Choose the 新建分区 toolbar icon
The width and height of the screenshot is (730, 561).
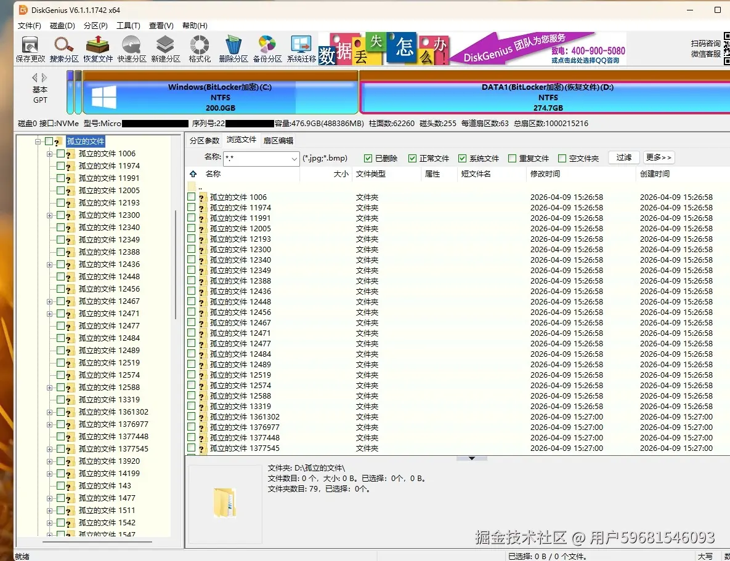click(165, 49)
